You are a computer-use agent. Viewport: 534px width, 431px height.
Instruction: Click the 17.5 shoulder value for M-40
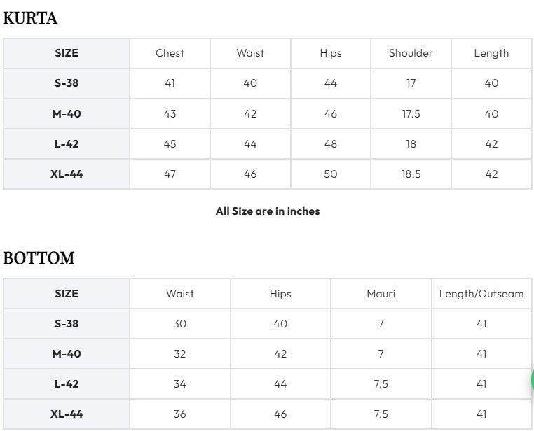click(411, 113)
